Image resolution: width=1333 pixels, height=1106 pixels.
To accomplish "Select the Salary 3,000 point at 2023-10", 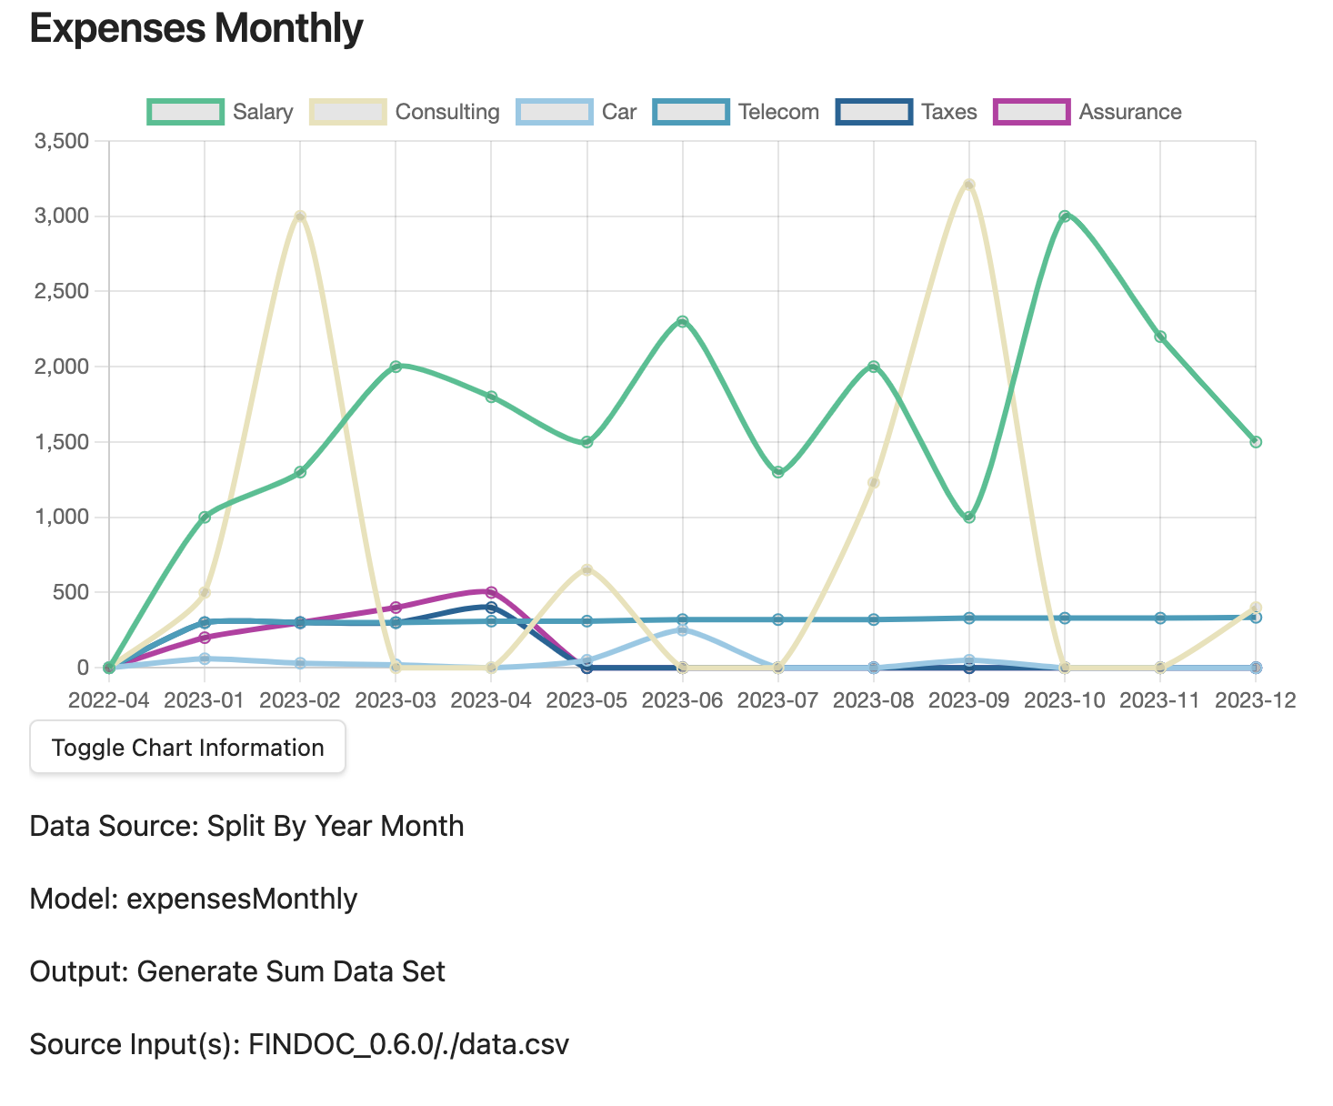I will click(x=1065, y=216).
